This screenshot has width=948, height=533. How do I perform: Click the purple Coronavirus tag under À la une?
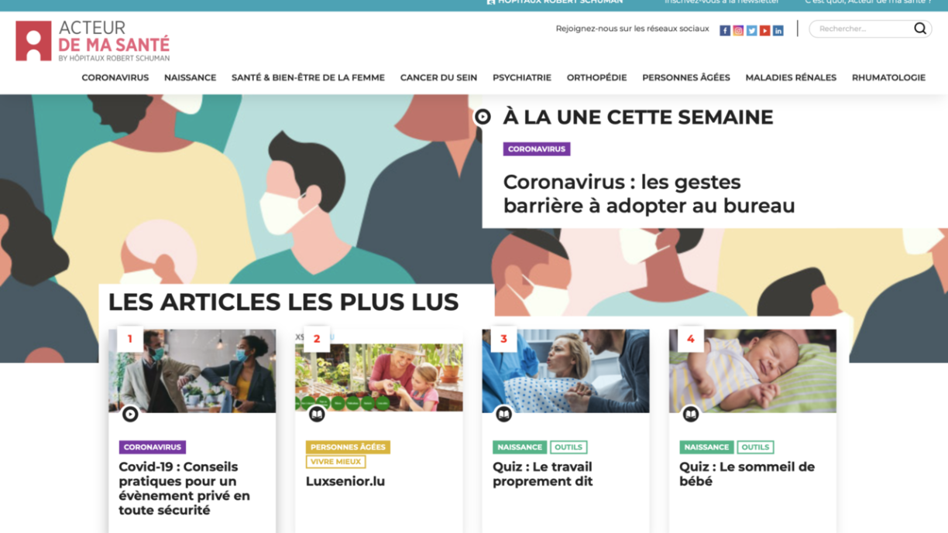[x=537, y=149]
